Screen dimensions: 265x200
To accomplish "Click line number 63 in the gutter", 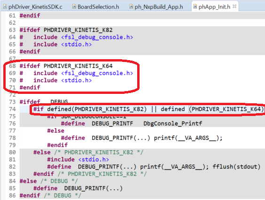I will coord(12,30).
